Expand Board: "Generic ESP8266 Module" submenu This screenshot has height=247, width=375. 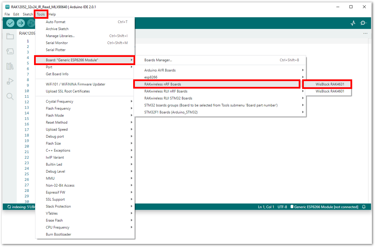point(85,60)
